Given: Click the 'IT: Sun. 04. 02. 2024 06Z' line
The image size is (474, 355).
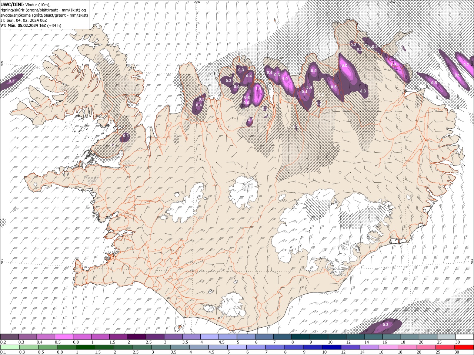Looking at the screenshot, I should (x=24, y=20).
